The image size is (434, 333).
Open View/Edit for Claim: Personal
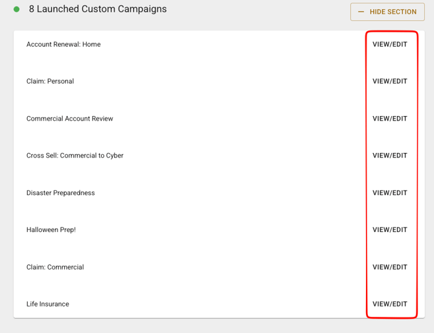pos(390,82)
